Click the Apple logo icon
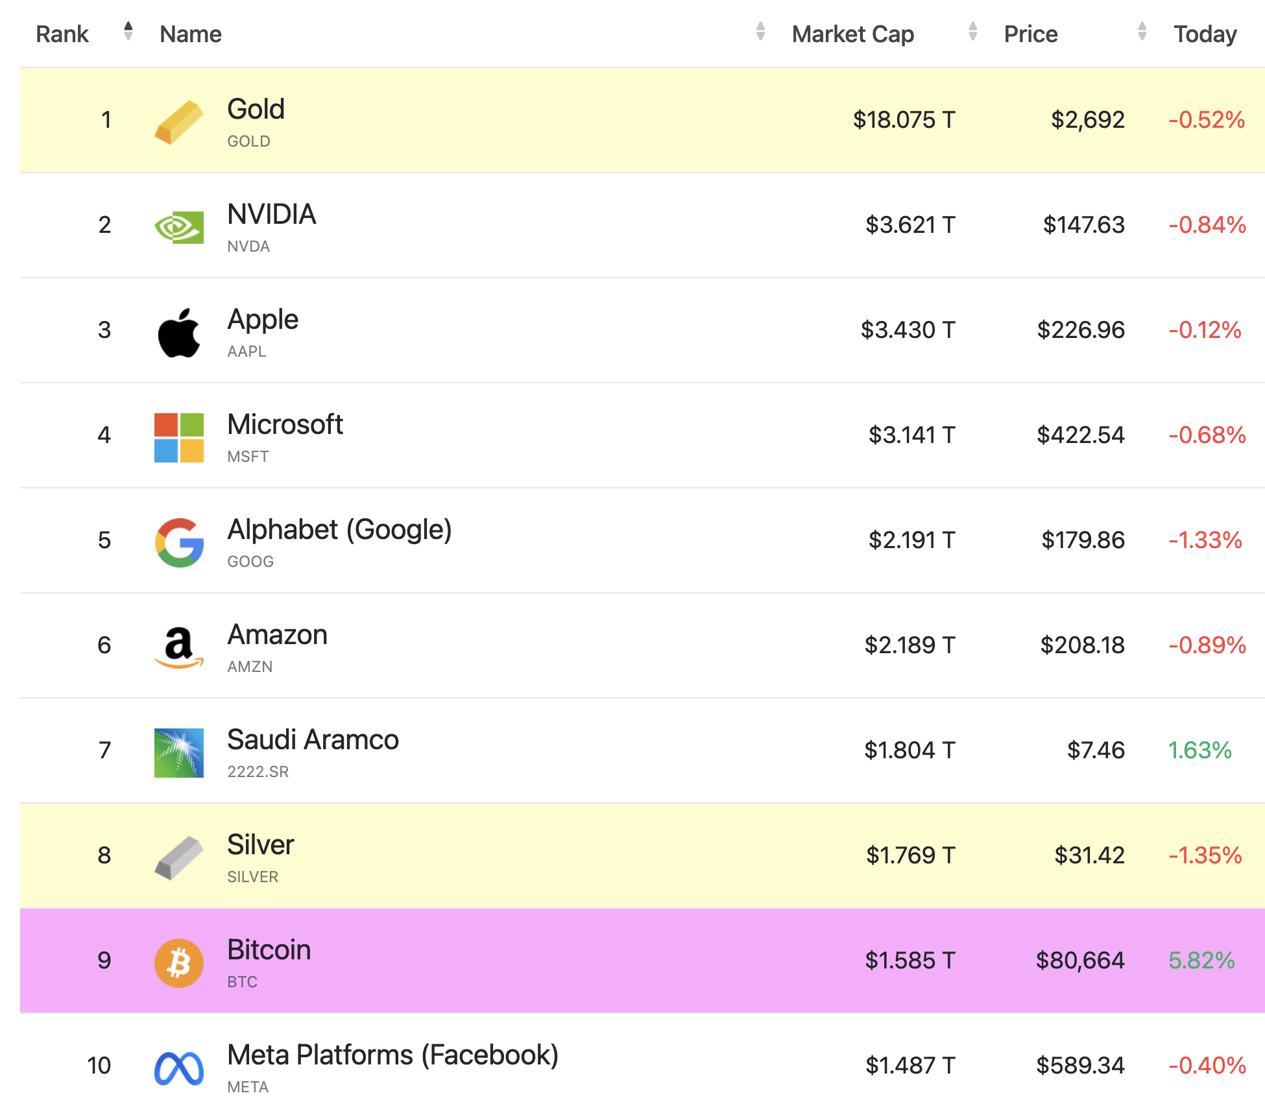Viewport: 1265px width, 1104px height. tap(178, 332)
